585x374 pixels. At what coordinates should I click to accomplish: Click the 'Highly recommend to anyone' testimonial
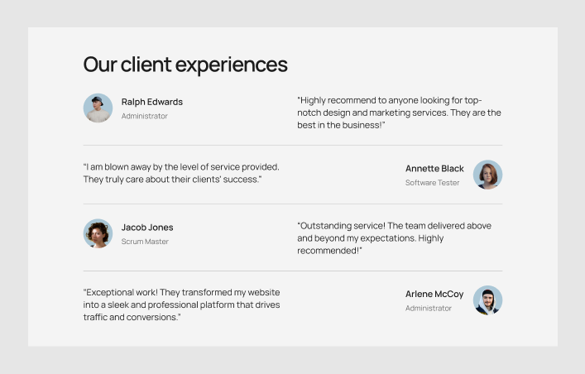point(399,113)
